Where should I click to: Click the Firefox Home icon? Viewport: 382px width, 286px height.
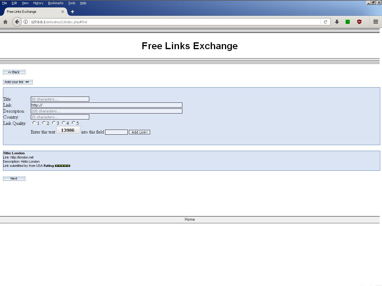(5, 22)
